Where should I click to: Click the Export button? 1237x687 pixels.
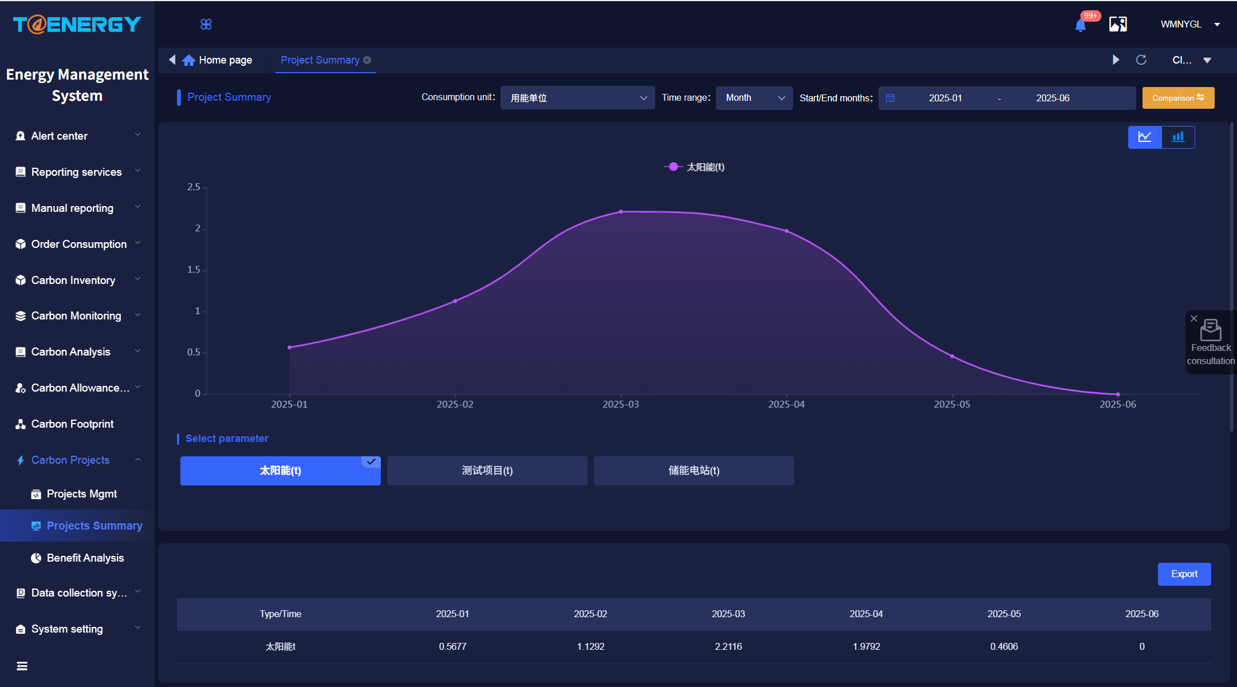click(1184, 574)
